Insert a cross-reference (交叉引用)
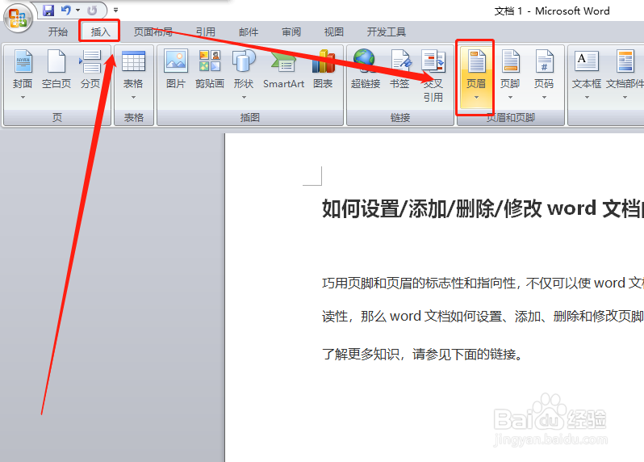 pos(433,76)
